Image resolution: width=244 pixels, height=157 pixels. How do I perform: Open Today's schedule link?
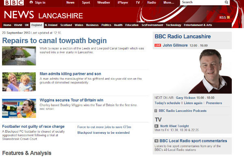[167, 103]
